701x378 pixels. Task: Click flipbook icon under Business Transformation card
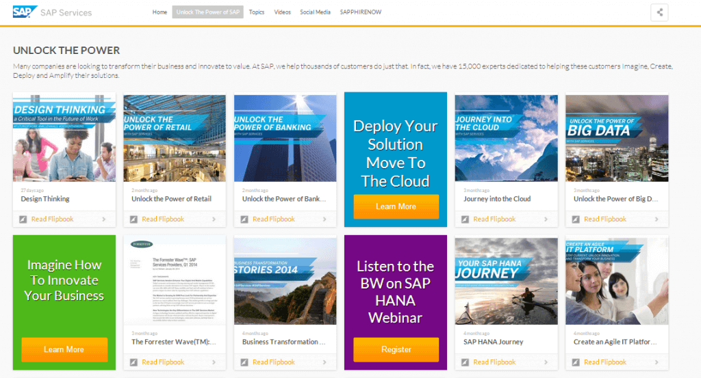244,362
